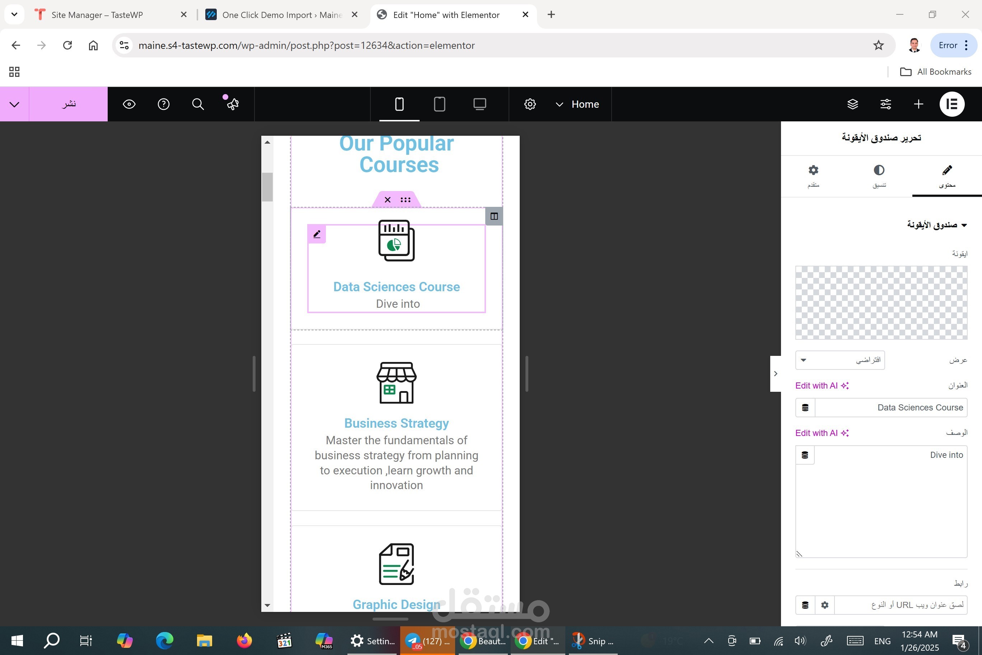982x655 pixels.
Task: Click the add element plus icon
Action: point(918,104)
